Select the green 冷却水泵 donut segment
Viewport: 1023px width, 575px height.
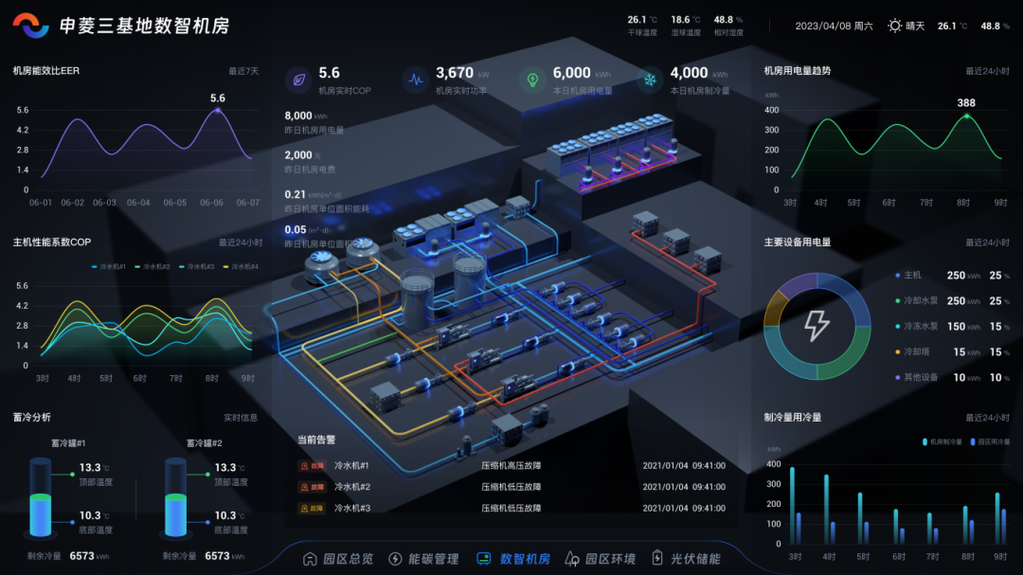tap(846, 360)
